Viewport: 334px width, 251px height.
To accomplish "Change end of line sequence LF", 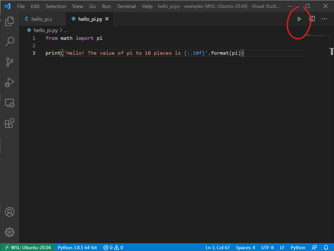I will click(x=282, y=247).
